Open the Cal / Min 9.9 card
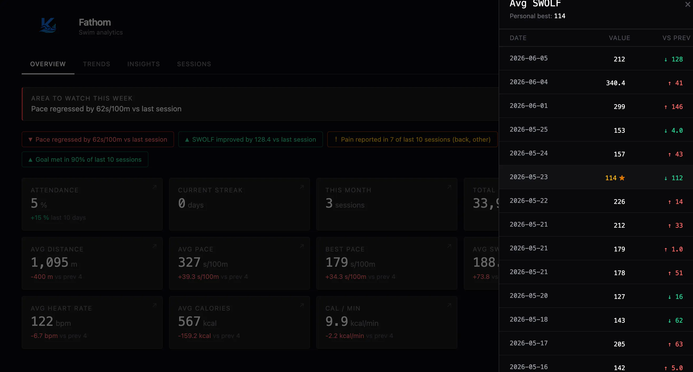Viewport: 693px width, 372px height. tap(387, 322)
